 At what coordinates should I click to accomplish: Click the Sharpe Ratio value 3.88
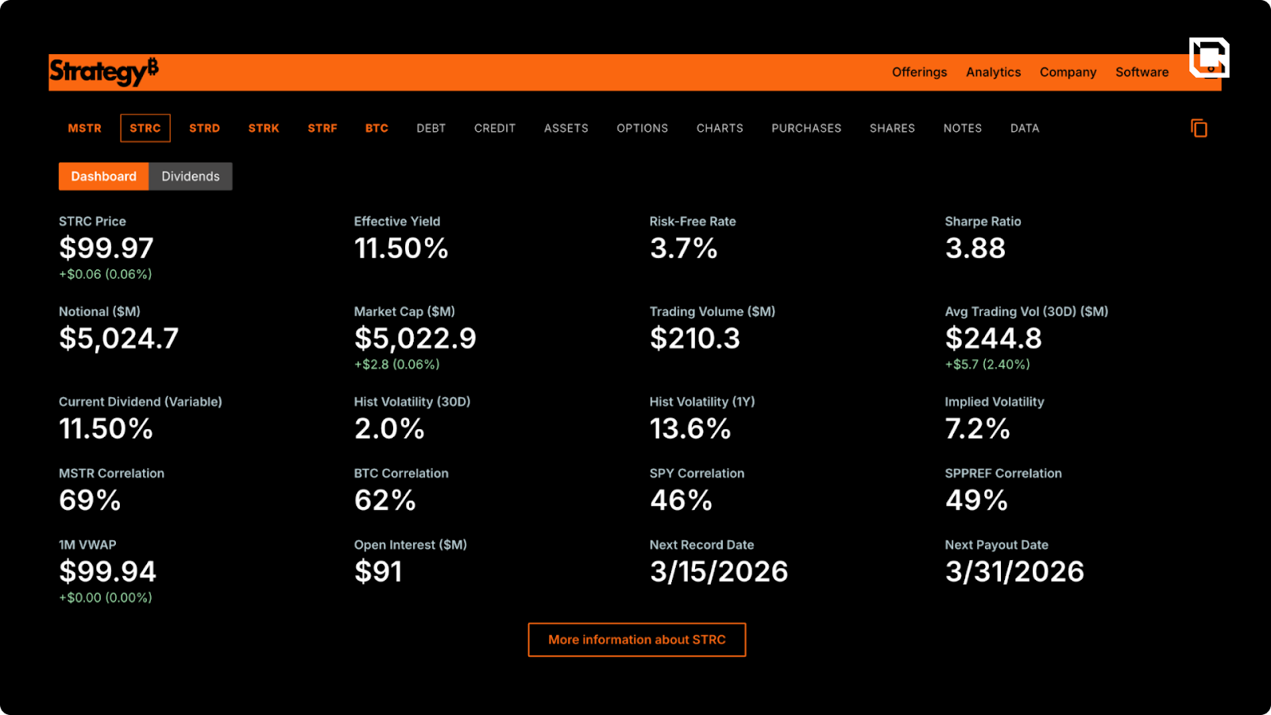click(975, 248)
